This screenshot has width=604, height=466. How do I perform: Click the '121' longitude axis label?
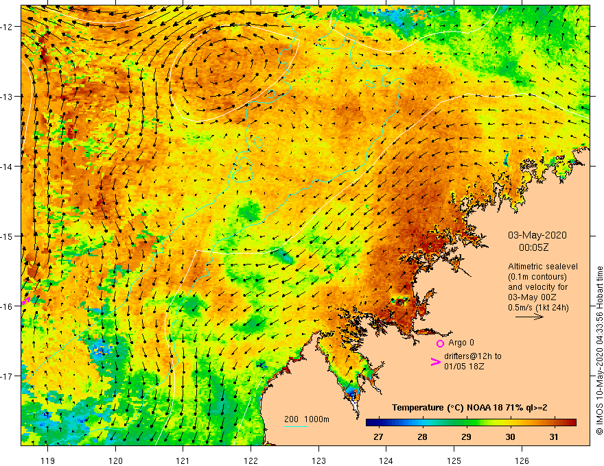click(x=183, y=461)
